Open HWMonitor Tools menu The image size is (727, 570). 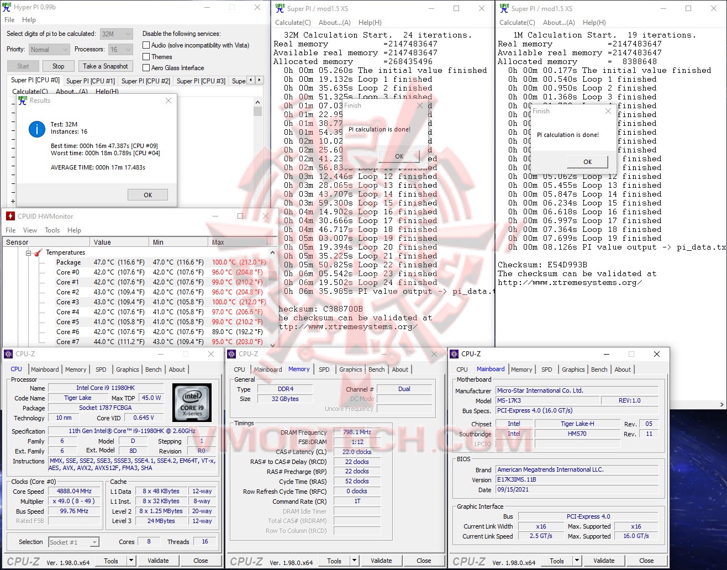point(52,230)
